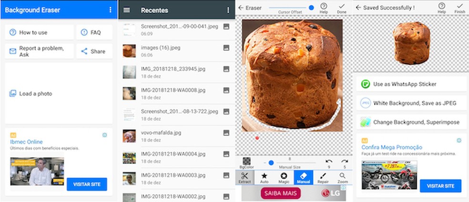Select the Extract scissors tool
The height and width of the screenshot is (202, 469).
(245, 178)
